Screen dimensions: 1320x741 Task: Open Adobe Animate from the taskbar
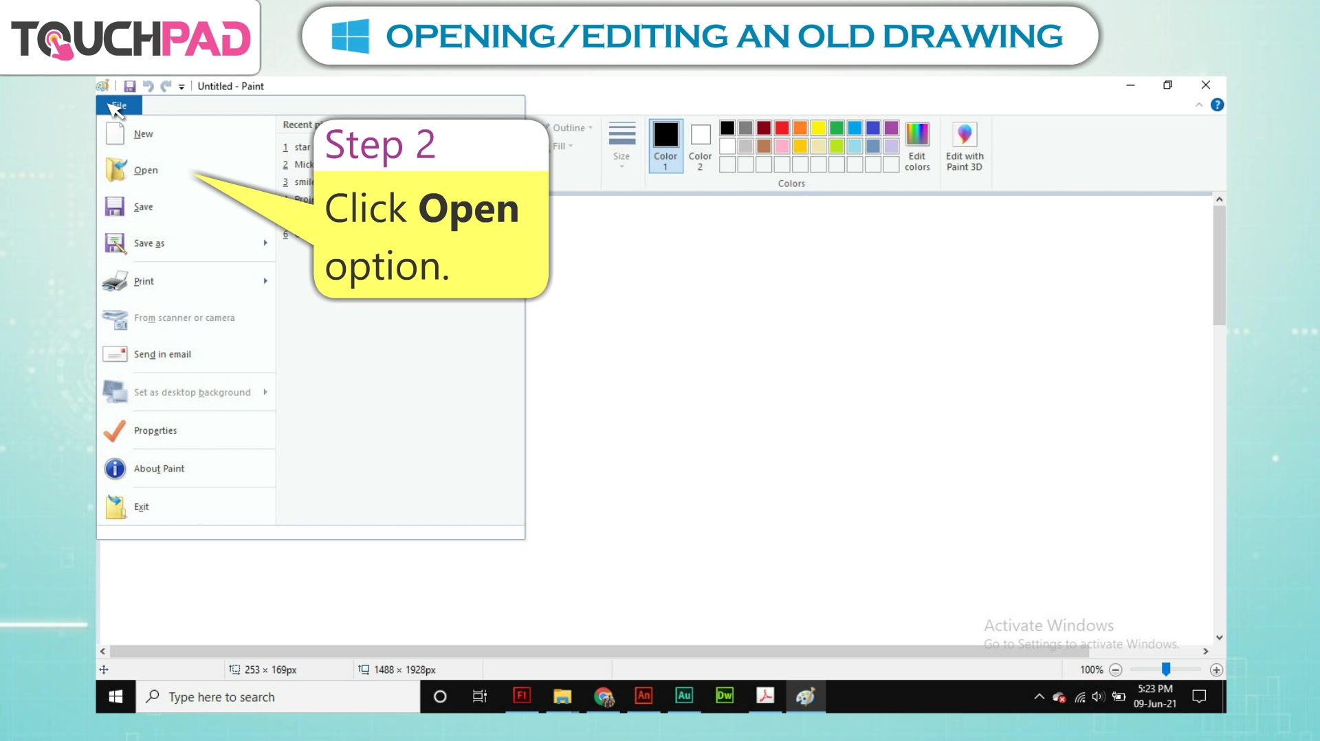(643, 696)
